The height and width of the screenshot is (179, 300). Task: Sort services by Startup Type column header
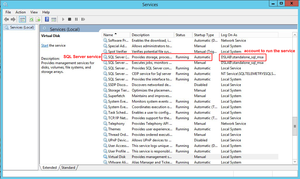(x=204, y=35)
